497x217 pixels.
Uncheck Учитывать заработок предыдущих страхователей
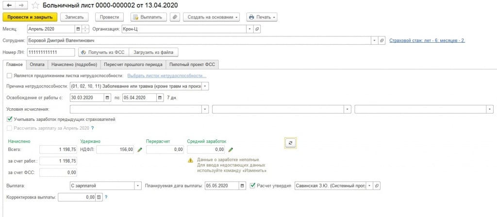coord(9,119)
